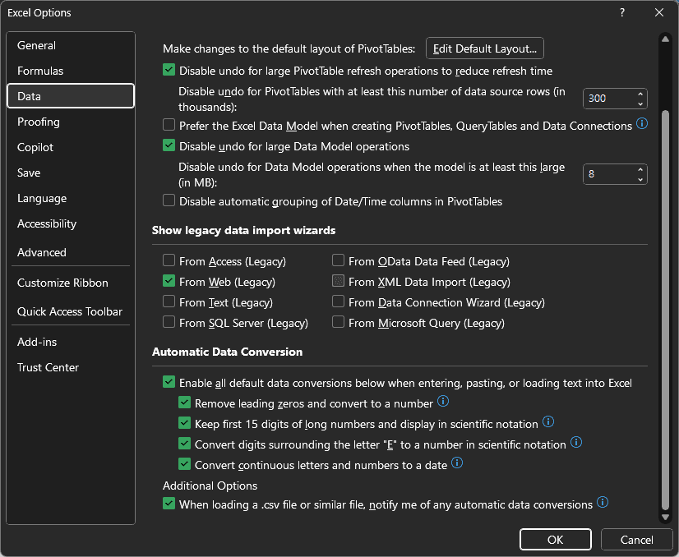Image resolution: width=679 pixels, height=557 pixels.
Task: Enable From Access (Legacy) wizard
Action: [x=169, y=260]
